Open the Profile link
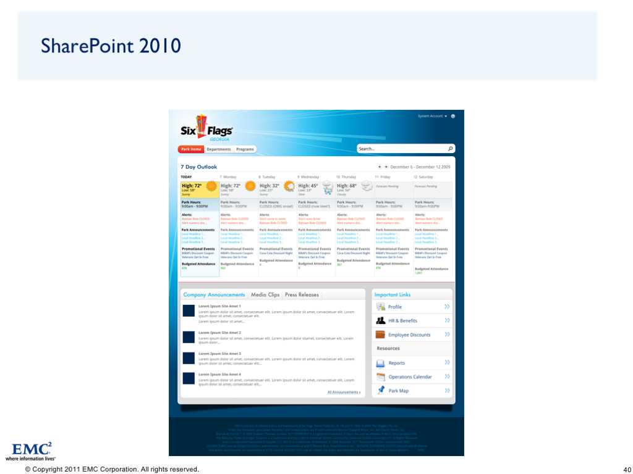The height and width of the screenshot is (474, 633). 395,307
